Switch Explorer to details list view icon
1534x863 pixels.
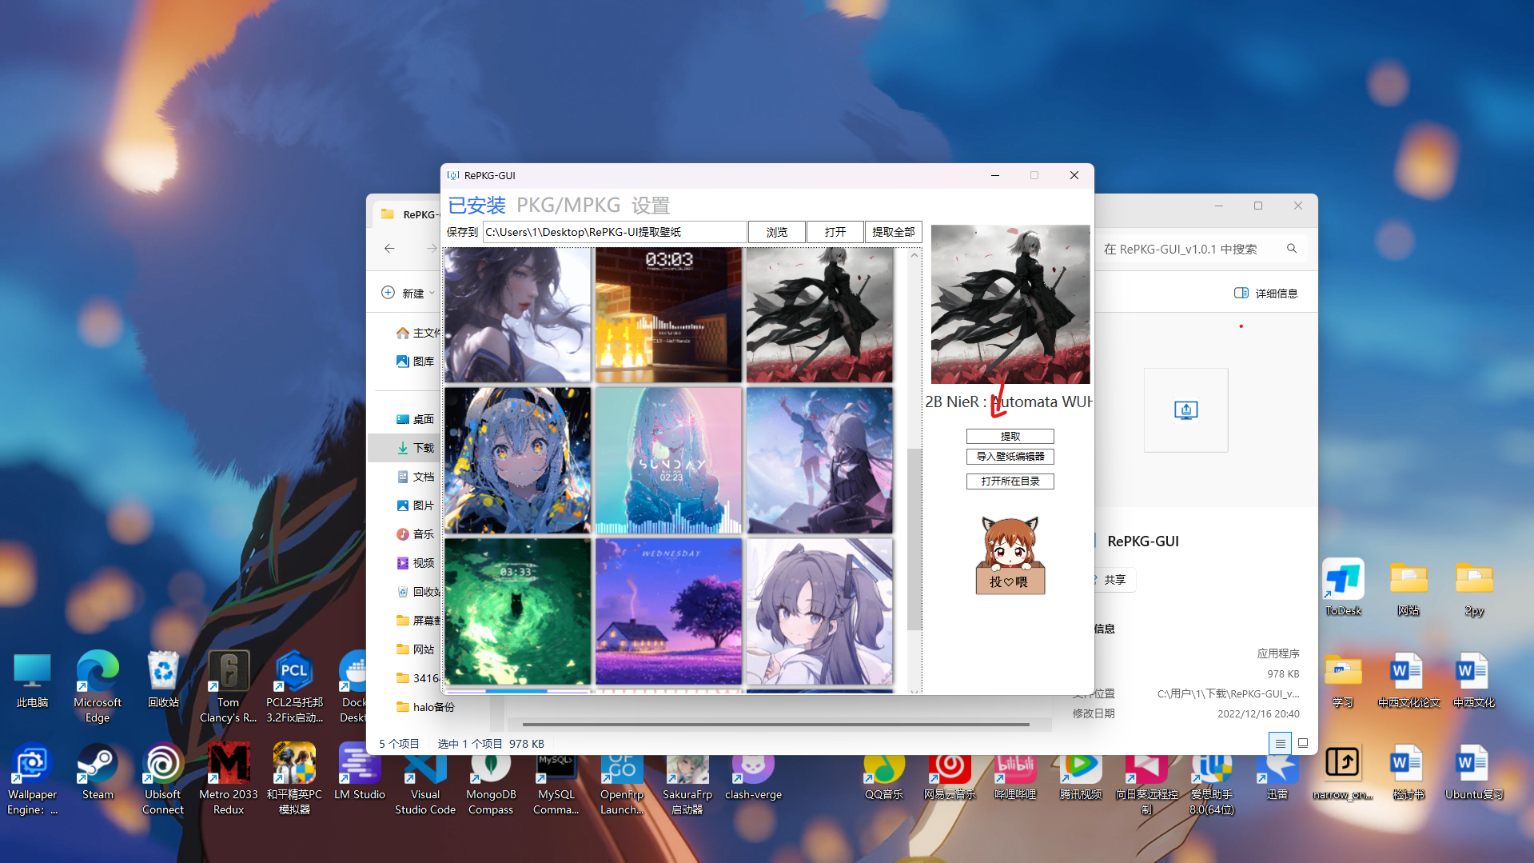point(1280,743)
